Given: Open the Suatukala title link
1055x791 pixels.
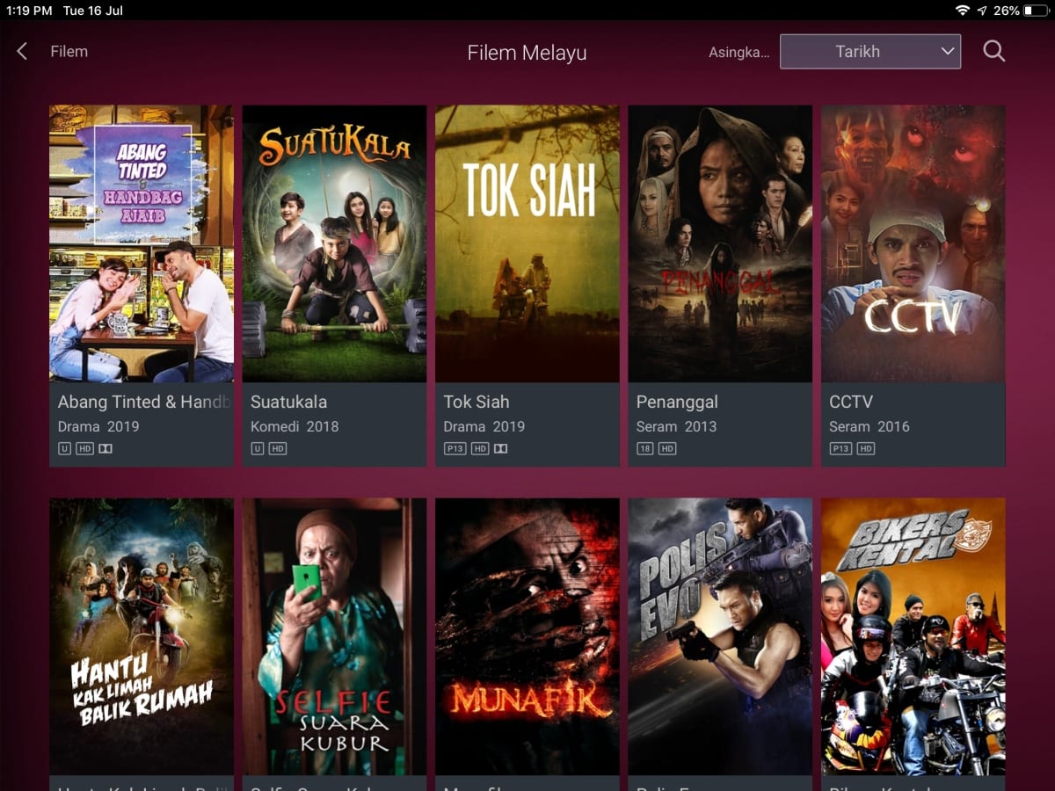Looking at the screenshot, I should [288, 402].
